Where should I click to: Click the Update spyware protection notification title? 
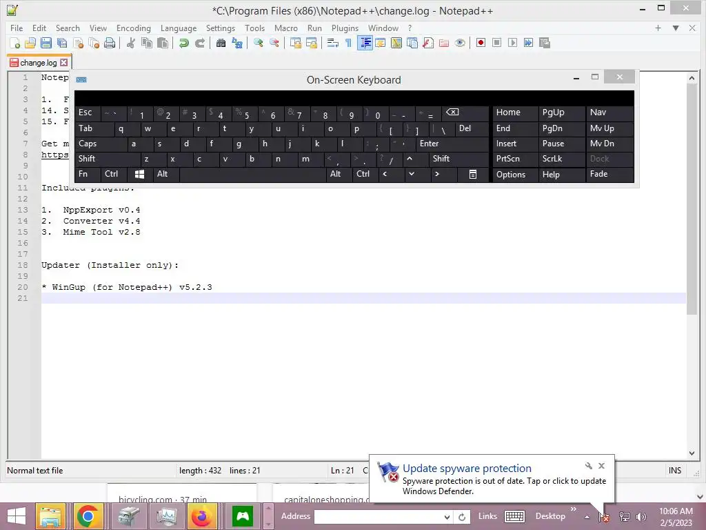click(x=467, y=469)
